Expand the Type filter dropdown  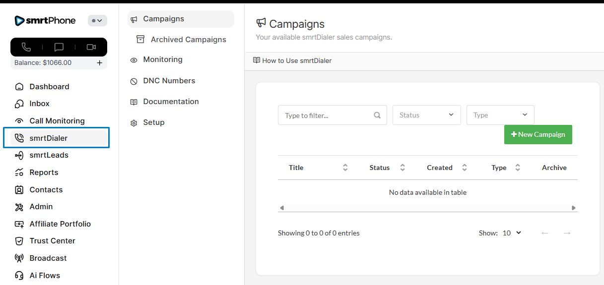[500, 115]
